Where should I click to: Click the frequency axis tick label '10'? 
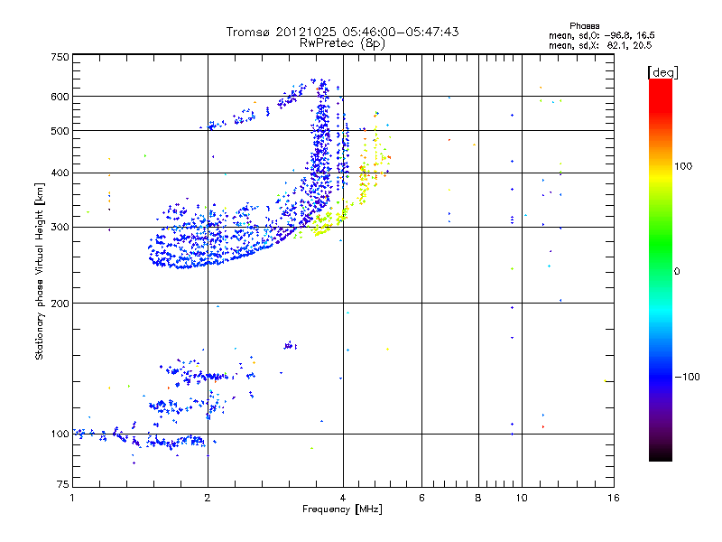point(522,498)
